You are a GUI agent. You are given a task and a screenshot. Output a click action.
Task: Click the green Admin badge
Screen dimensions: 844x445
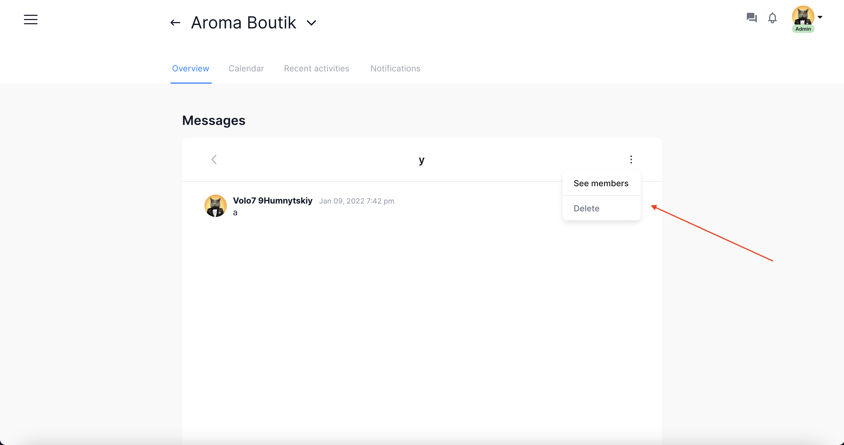pyautogui.click(x=803, y=29)
